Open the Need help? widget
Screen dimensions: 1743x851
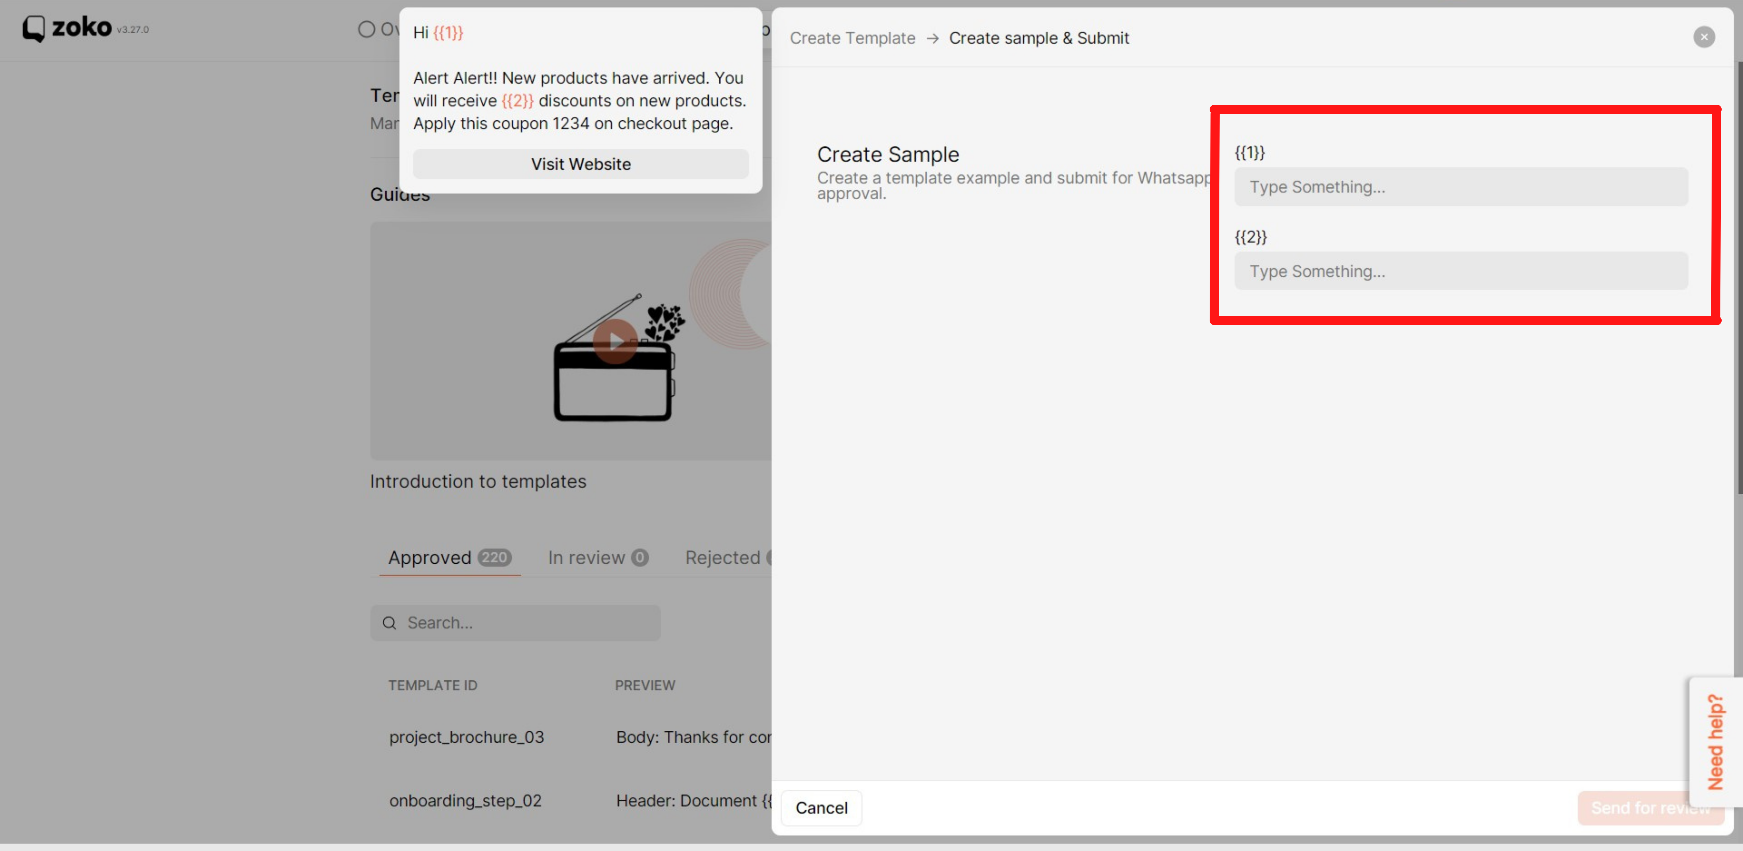[1715, 741]
